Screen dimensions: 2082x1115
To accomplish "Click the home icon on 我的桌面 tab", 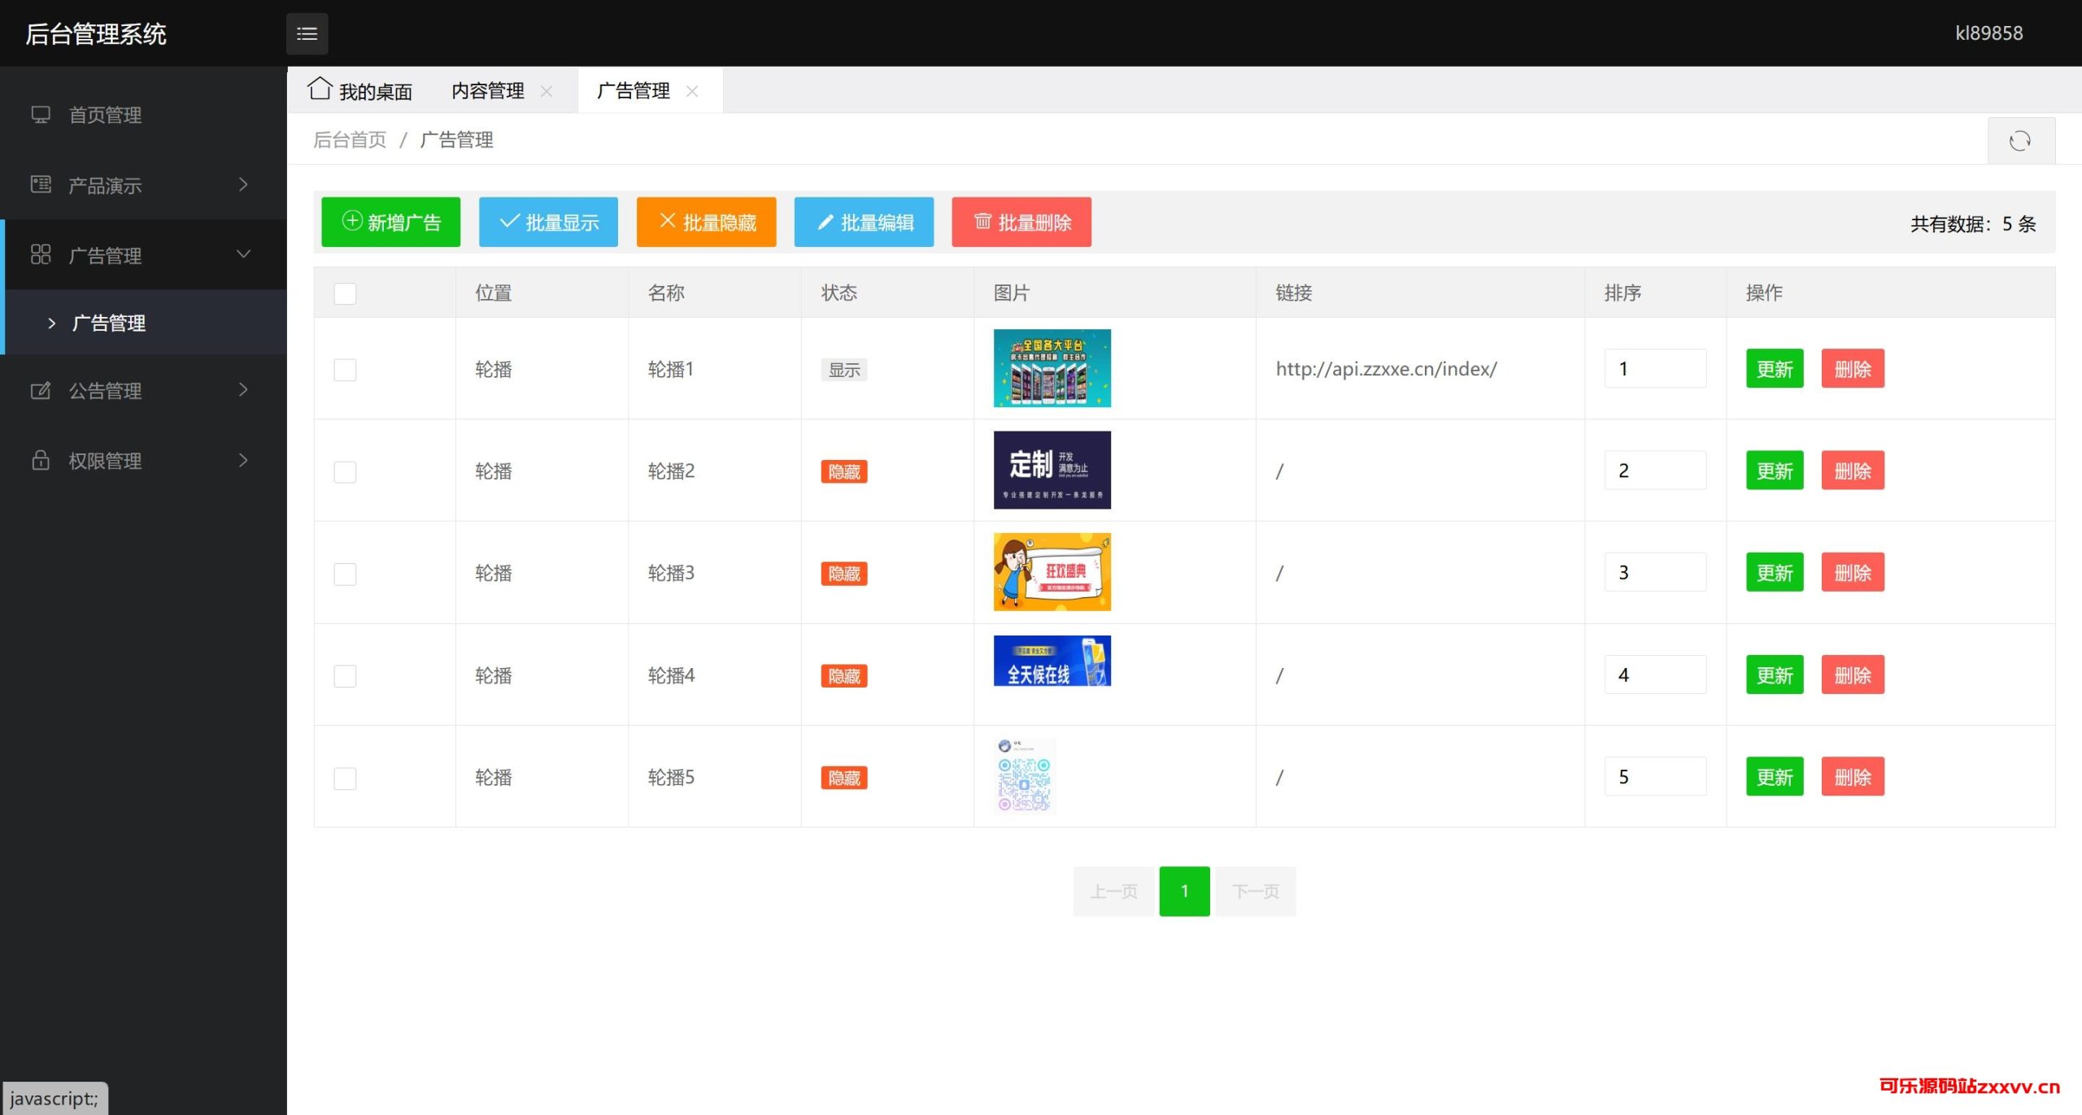I will [x=320, y=89].
